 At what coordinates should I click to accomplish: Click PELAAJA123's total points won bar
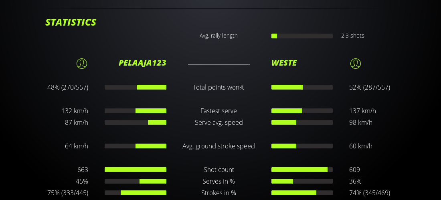[x=136, y=87]
